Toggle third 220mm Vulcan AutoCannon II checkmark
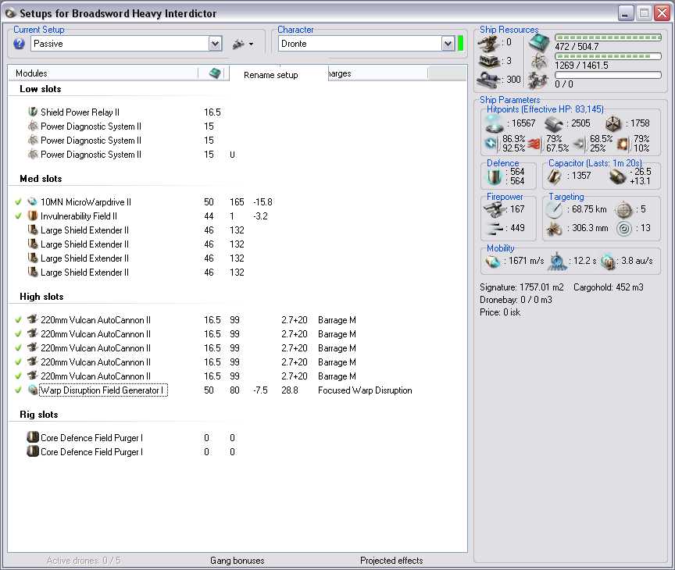Viewport: 675px width, 570px height. 18,347
